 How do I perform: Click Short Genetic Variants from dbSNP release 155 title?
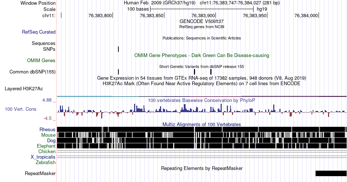tap(202, 67)
